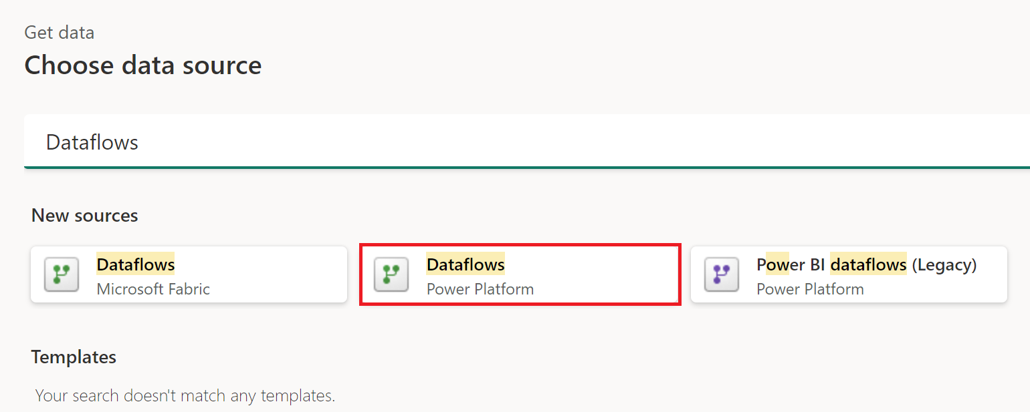Select the search text reading Dataflows
Image resolution: width=1030 pixels, height=412 pixels.
point(92,142)
